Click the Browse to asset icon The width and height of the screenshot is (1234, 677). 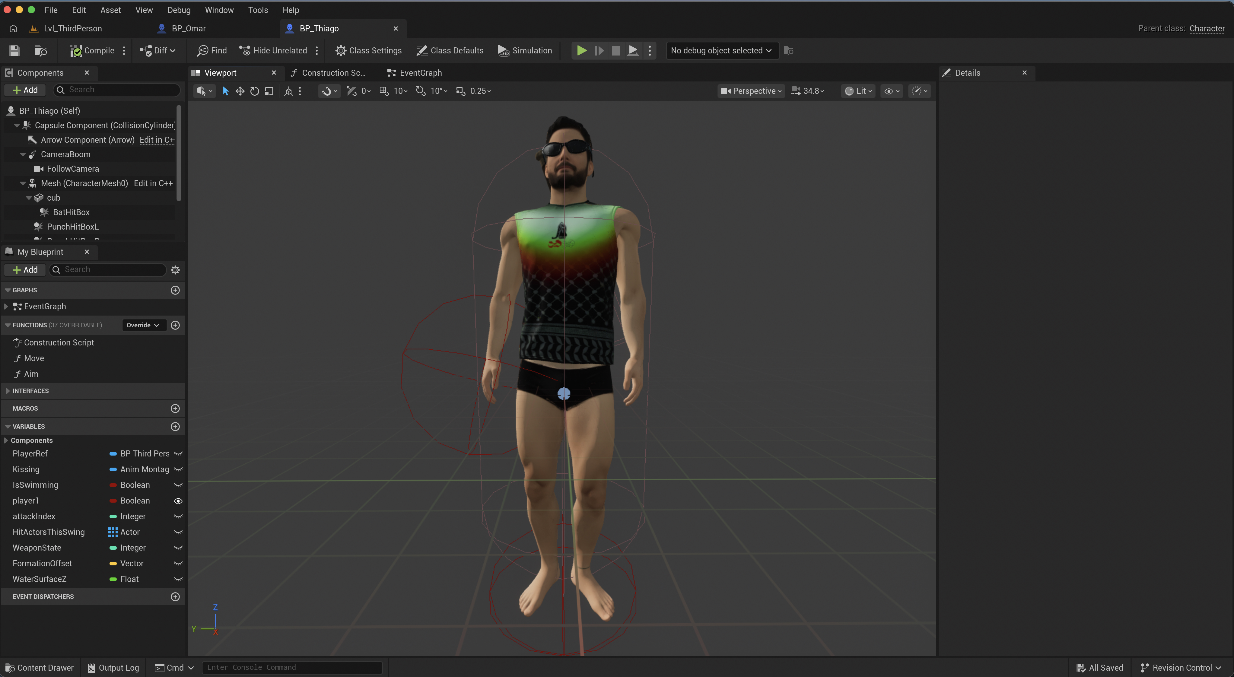pos(41,50)
